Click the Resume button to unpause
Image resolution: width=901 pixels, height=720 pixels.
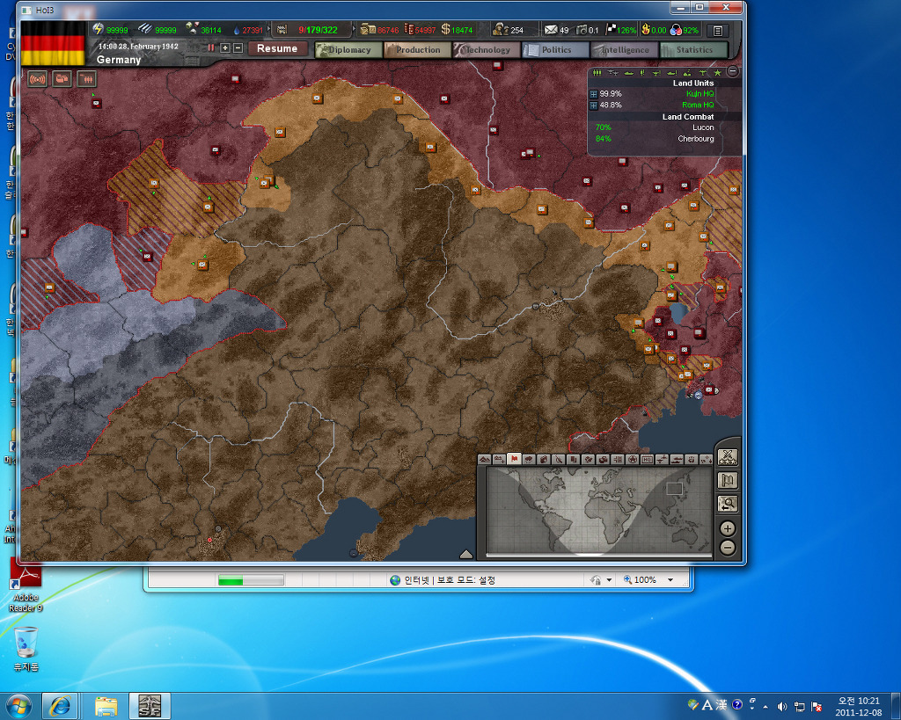coord(277,48)
